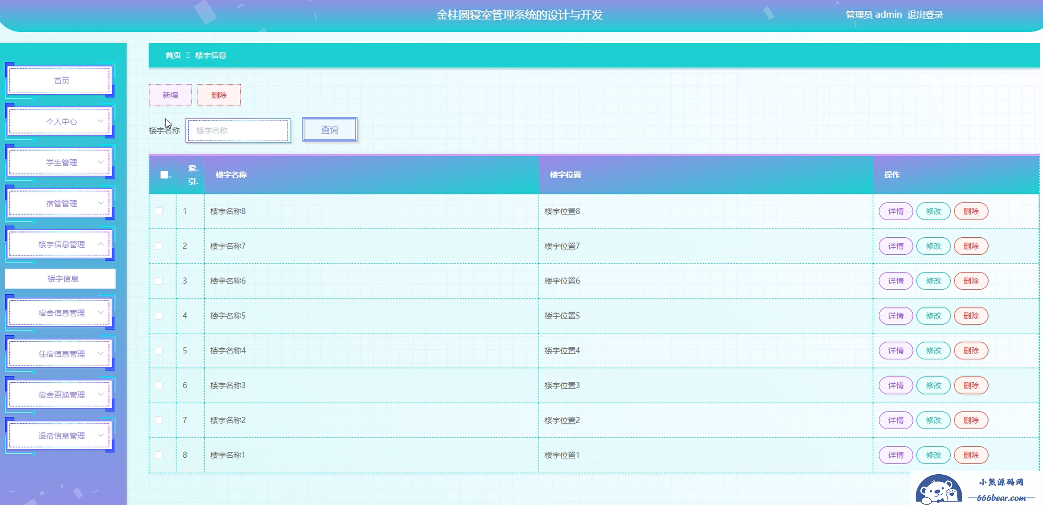1043x505 pixels.
Task: Click row 删除 for 楼宇名称4
Action: pos(971,350)
